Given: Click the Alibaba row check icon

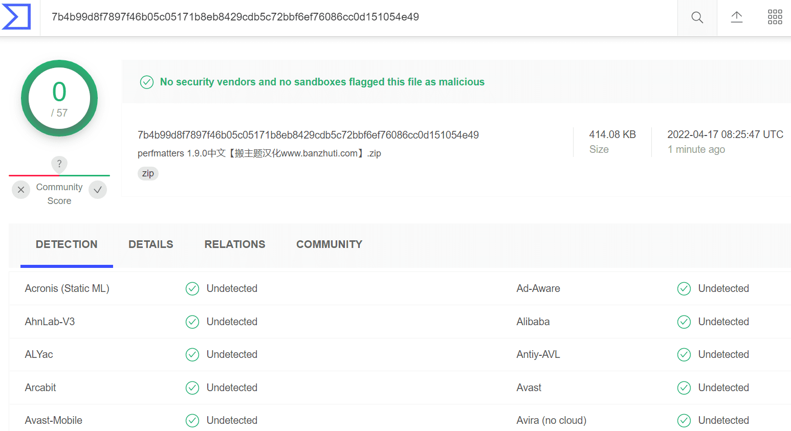Looking at the screenshot, I should point(684,322).
